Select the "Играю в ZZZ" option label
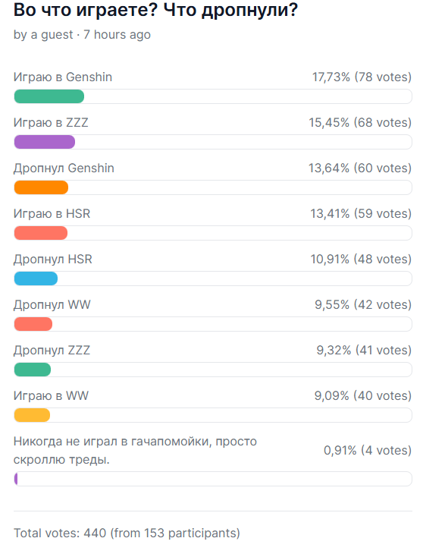The image size is (423, 557). click(51, 122)
